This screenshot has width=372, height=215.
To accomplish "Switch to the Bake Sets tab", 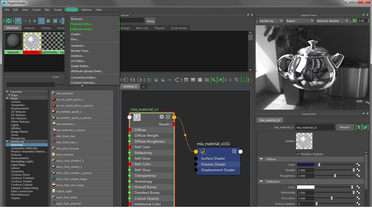I will pos(142,28).
